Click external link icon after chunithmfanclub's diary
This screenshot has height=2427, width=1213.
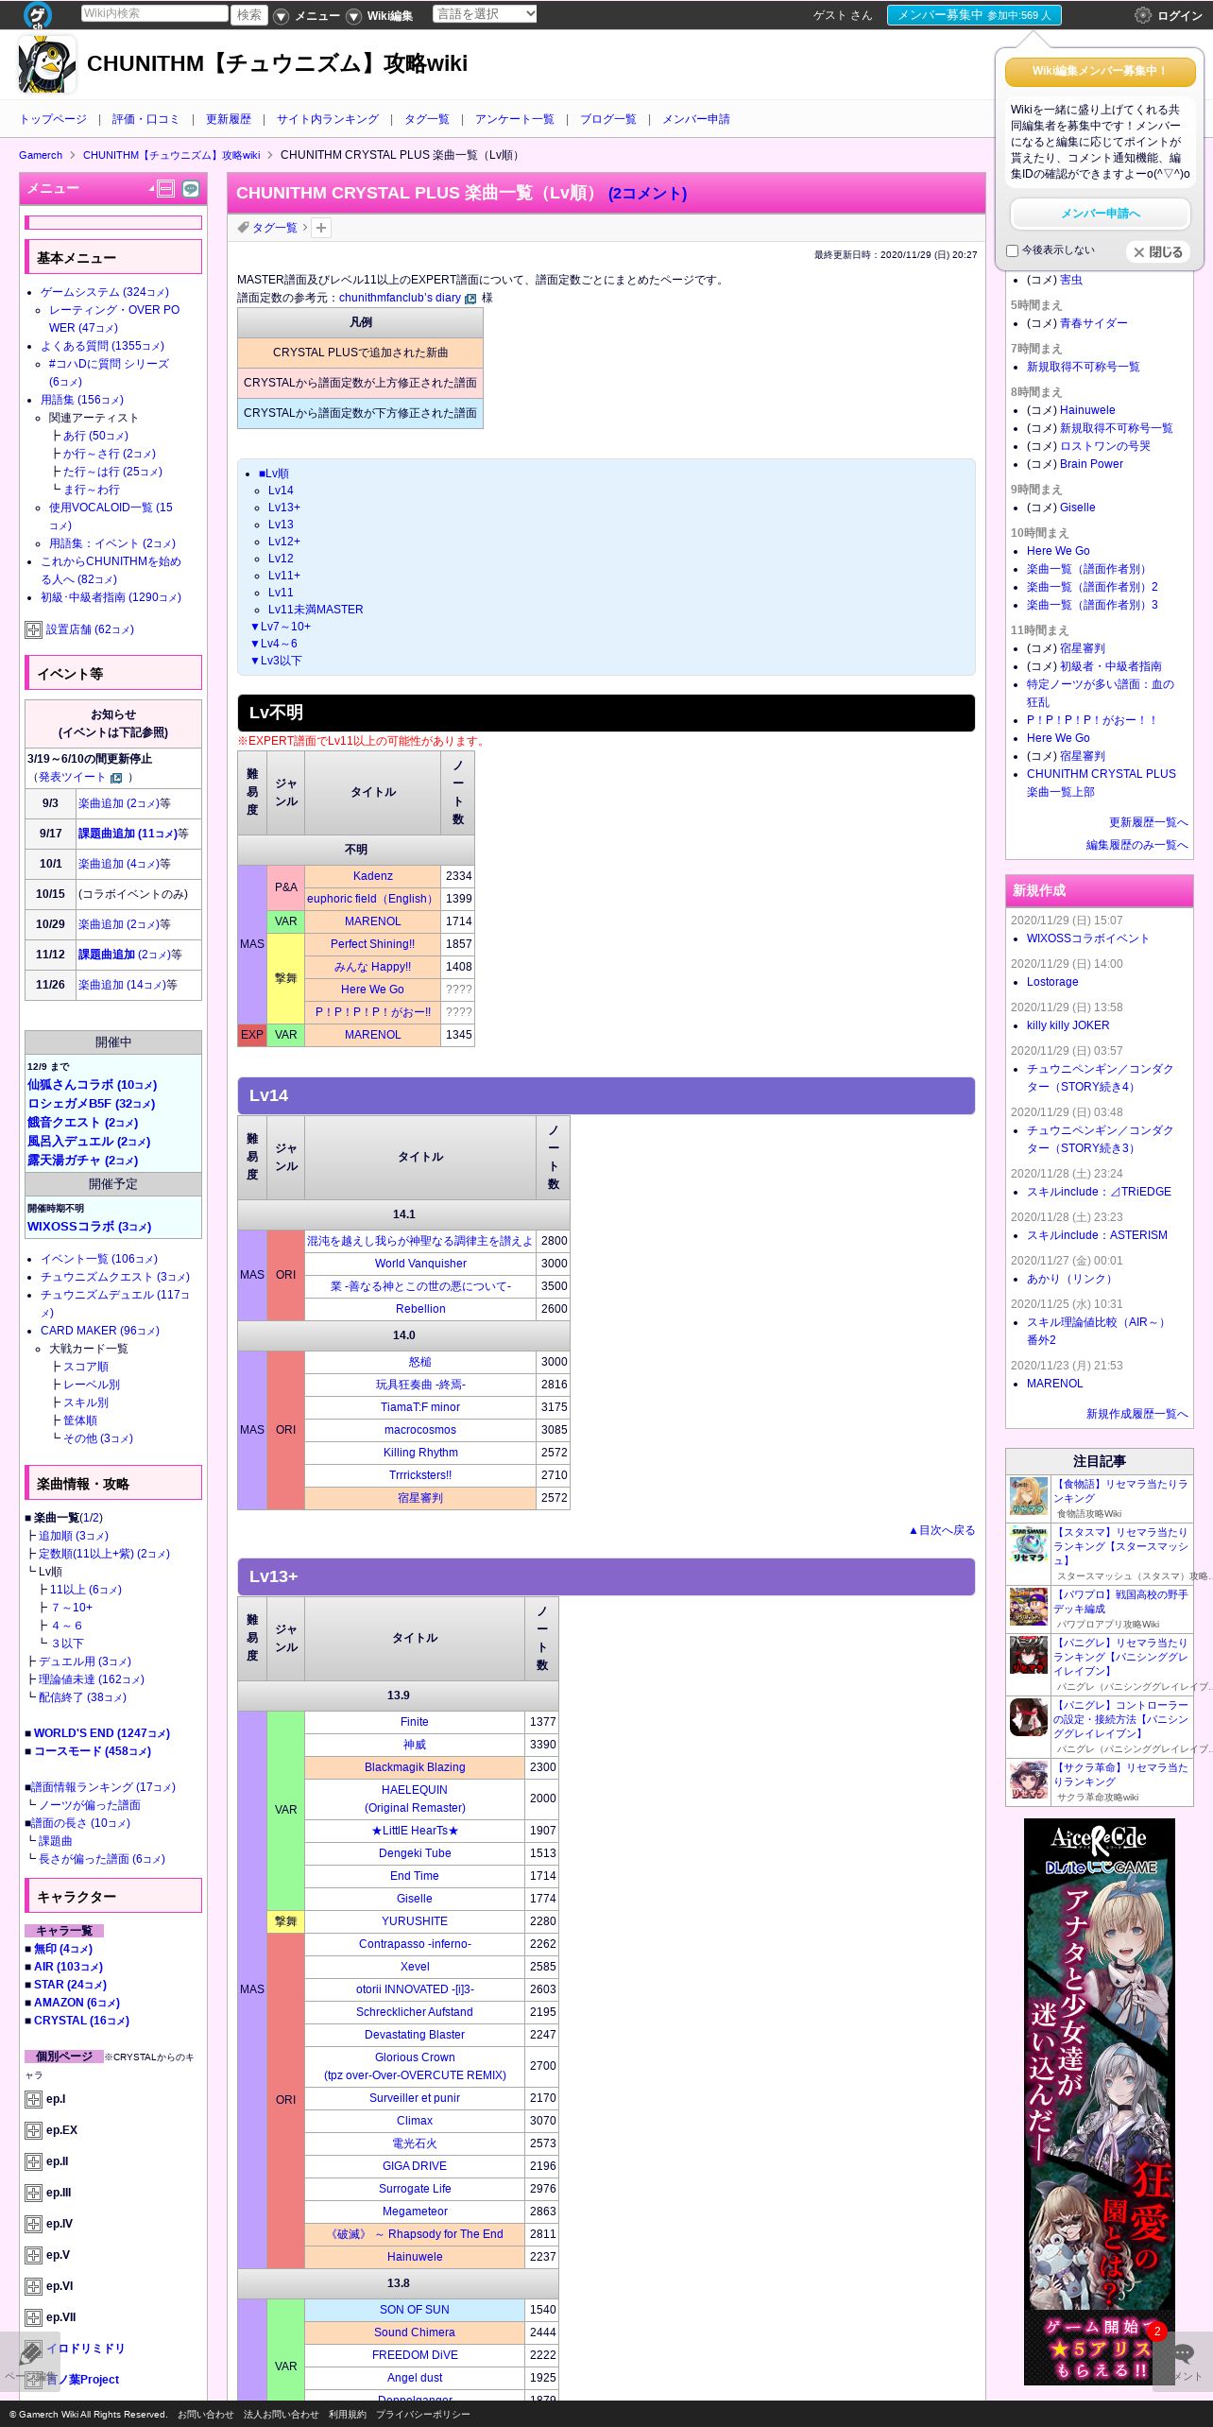coord(470,299)
